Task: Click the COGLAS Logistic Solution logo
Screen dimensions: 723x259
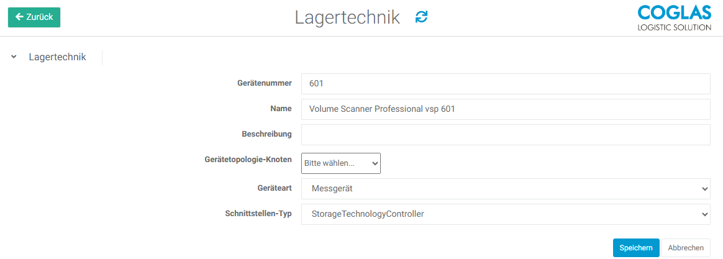Action: click(674, 18)
